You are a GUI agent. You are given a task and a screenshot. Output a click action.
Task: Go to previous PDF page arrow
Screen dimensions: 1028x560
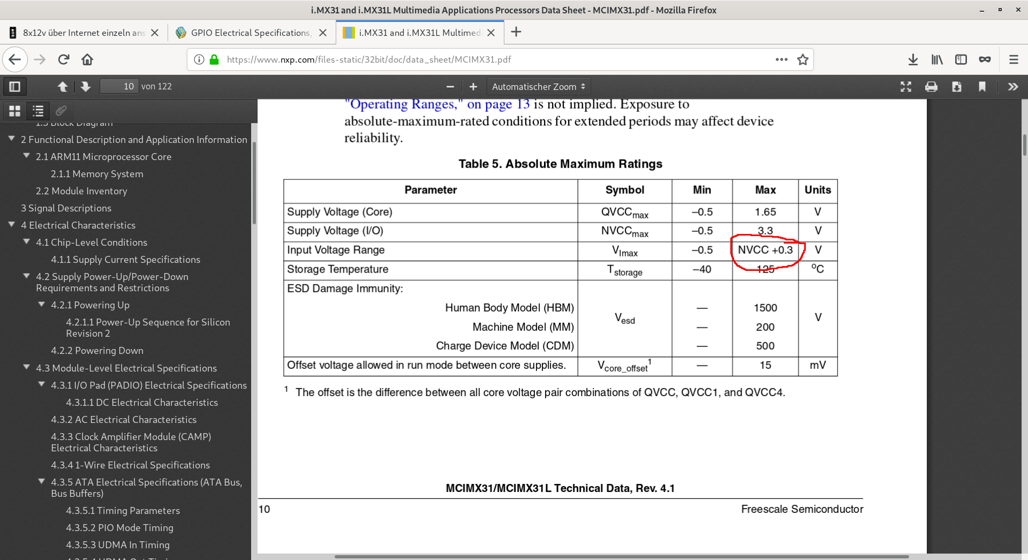click(x=63, y=86)
